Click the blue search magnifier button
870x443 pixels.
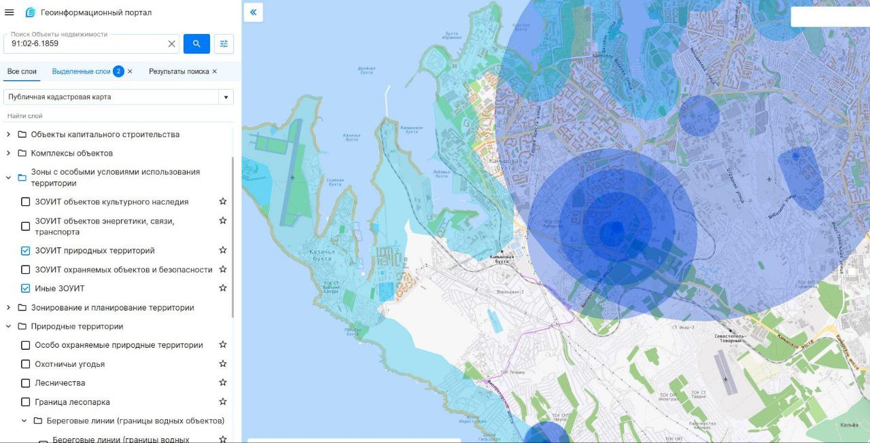click(x=196, y=43)
